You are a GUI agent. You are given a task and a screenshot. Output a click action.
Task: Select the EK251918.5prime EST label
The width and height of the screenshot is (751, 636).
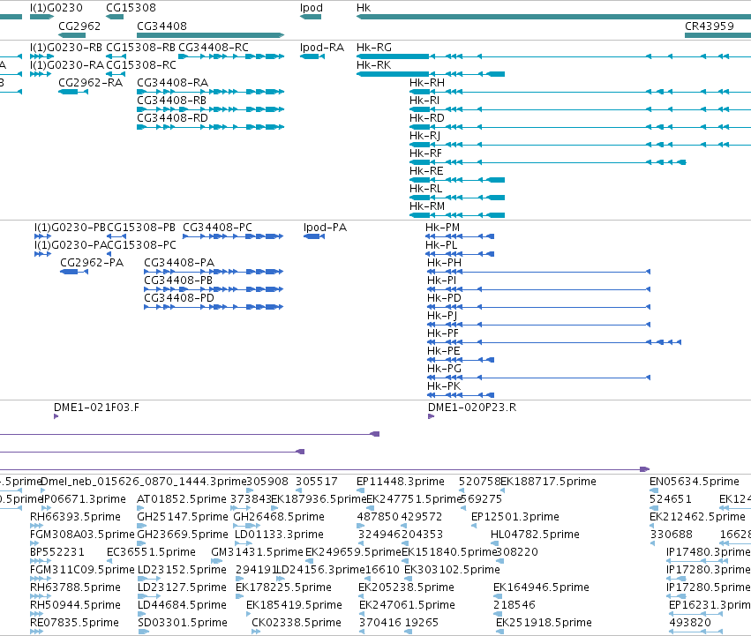click(x=544, y=623)
